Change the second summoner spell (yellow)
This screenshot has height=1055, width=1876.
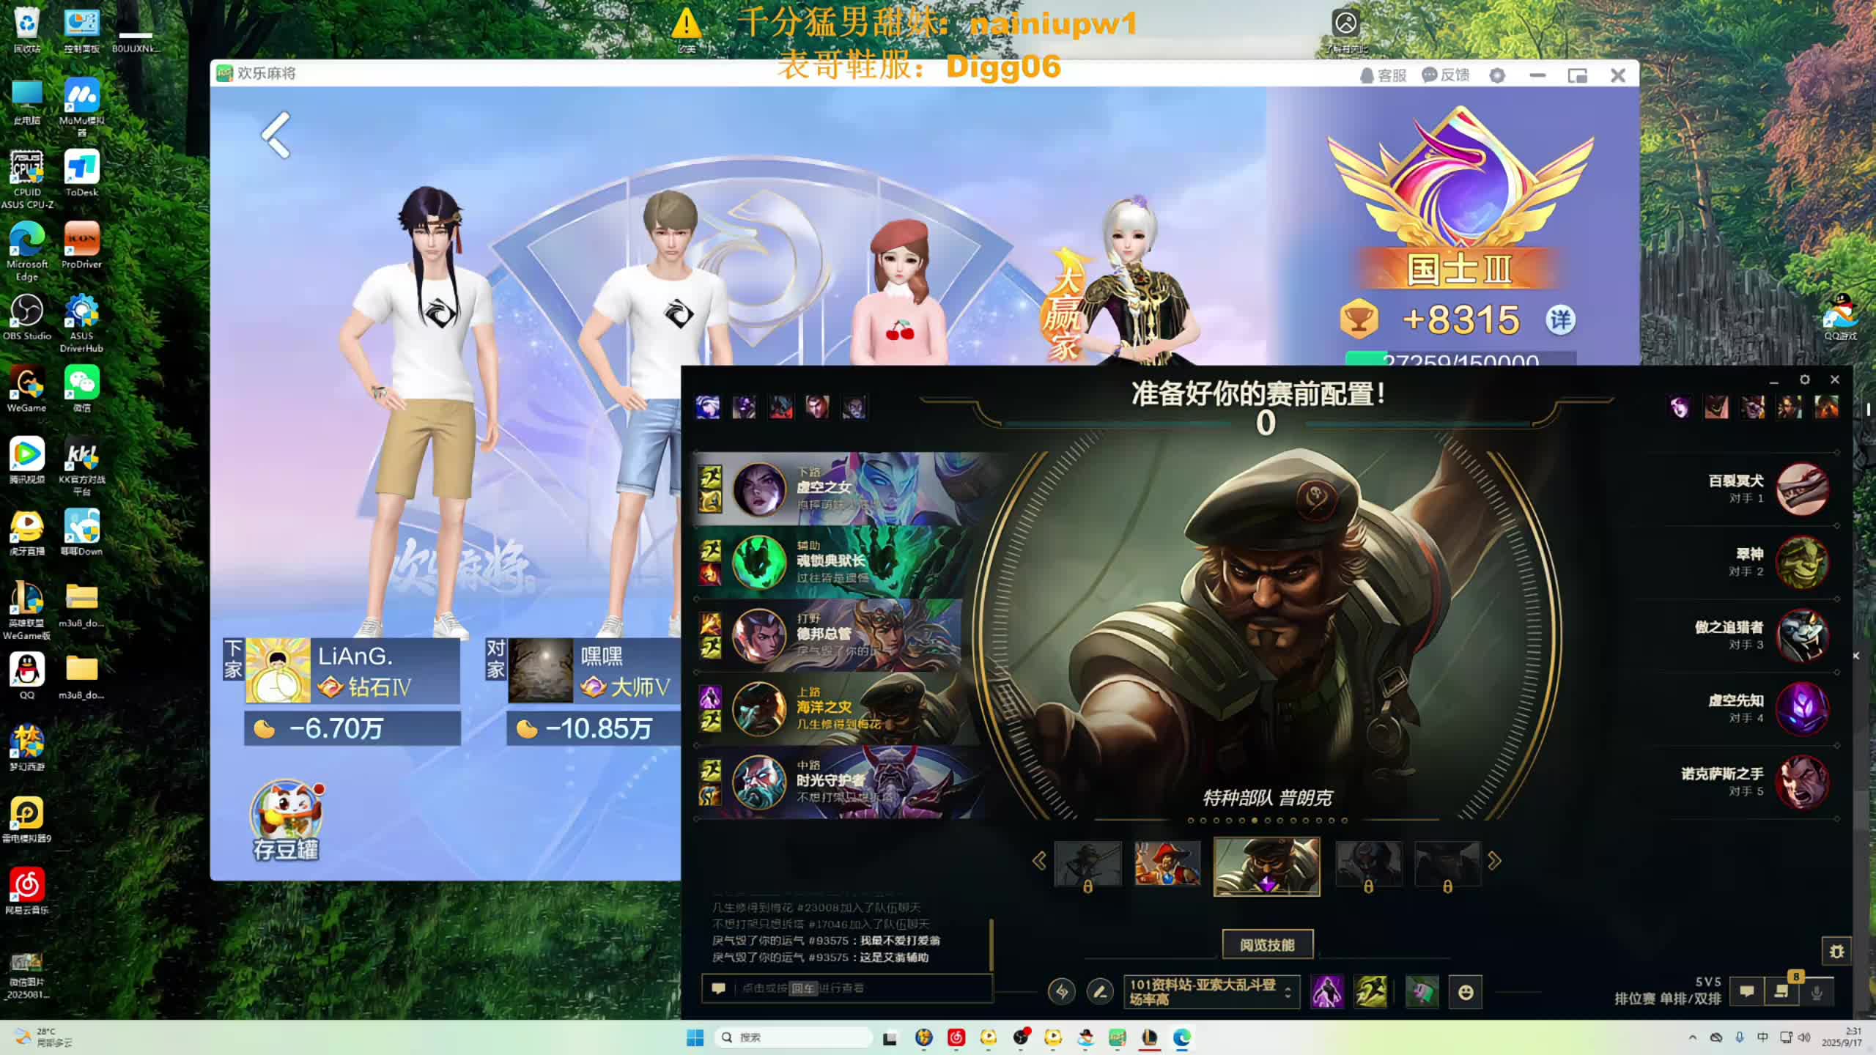coord(1370,992)
